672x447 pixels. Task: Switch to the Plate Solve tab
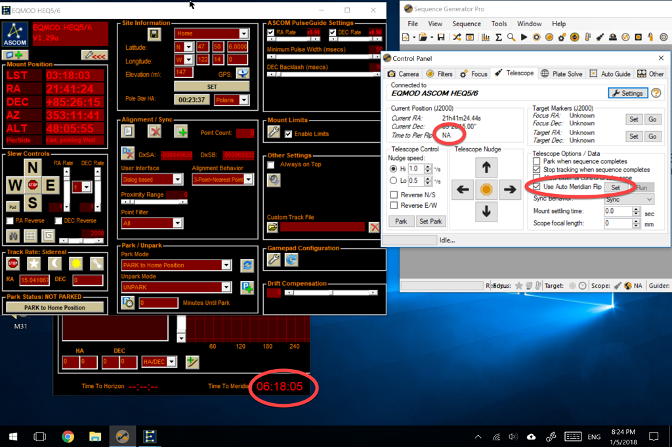pyautogui.click(x=562, y=74)
